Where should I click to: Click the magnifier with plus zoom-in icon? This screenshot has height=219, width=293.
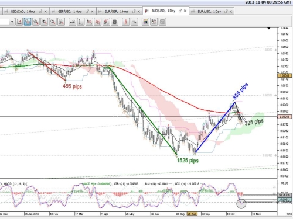pyautogui.click(x=45, y=22)
